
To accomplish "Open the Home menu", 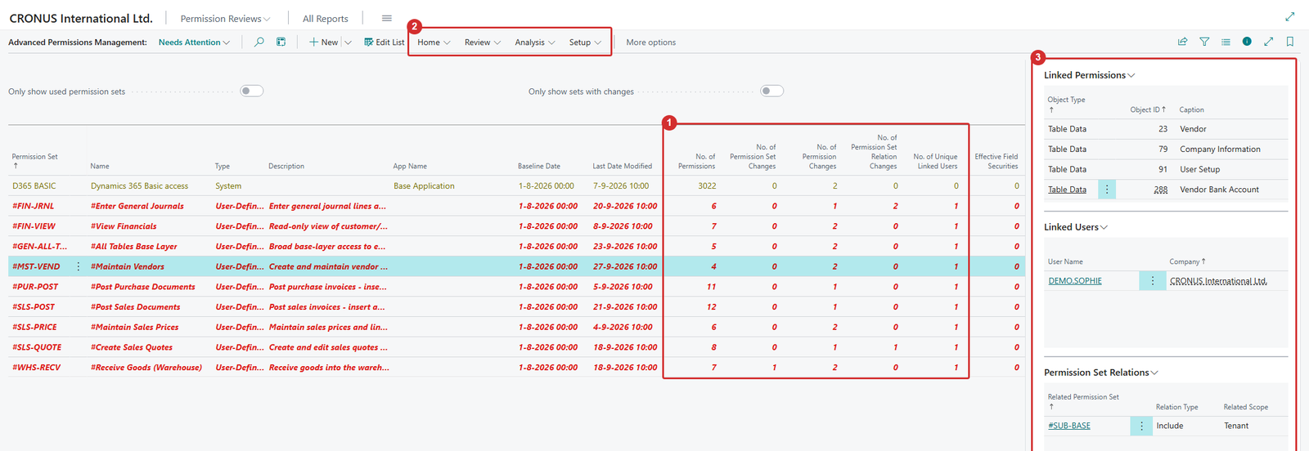I will pos(434,42).
